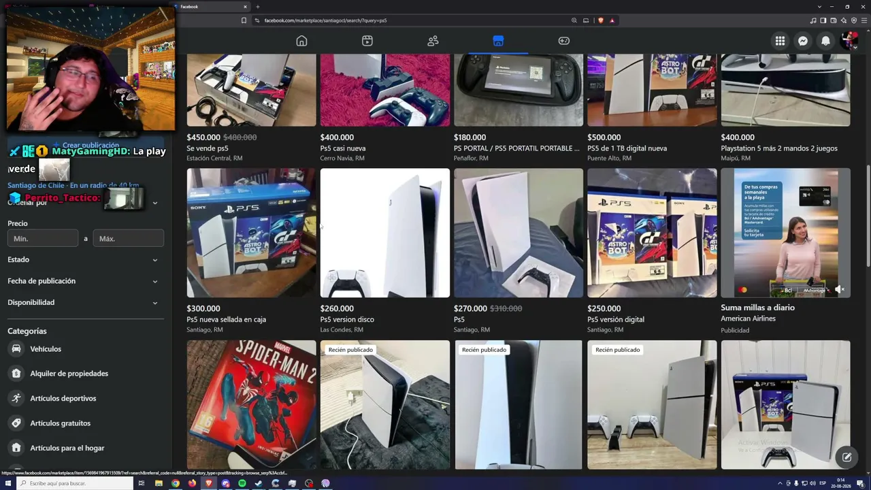The width and height of the screenshot is (871, 490).
Task: Open the 'Se vende ps5' listing title
Action: click(208, 148)
